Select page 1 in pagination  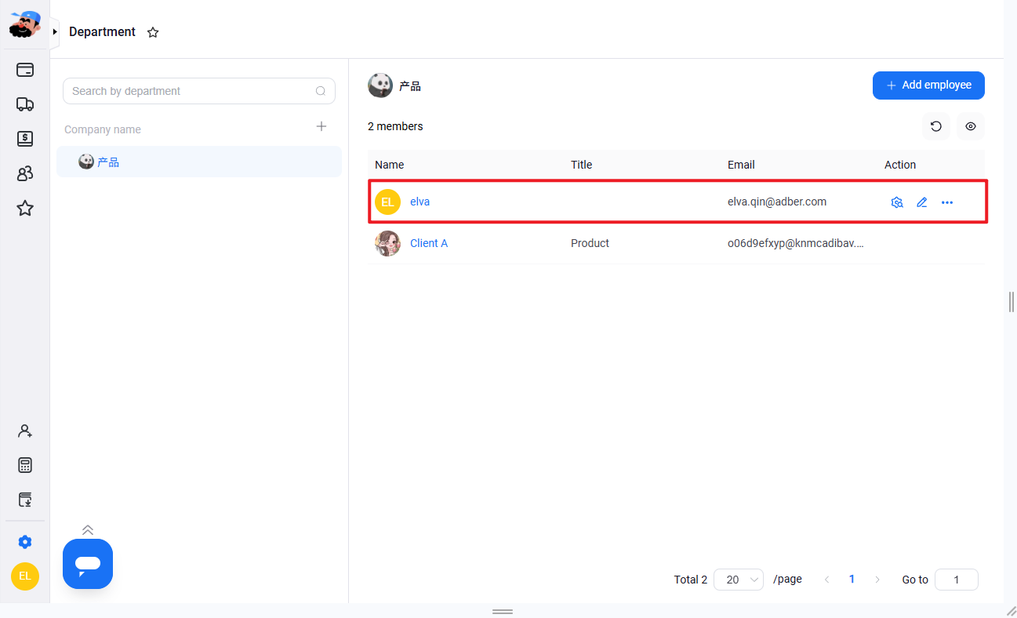click(852, 580)
